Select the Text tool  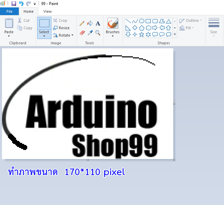coord(98,23)
